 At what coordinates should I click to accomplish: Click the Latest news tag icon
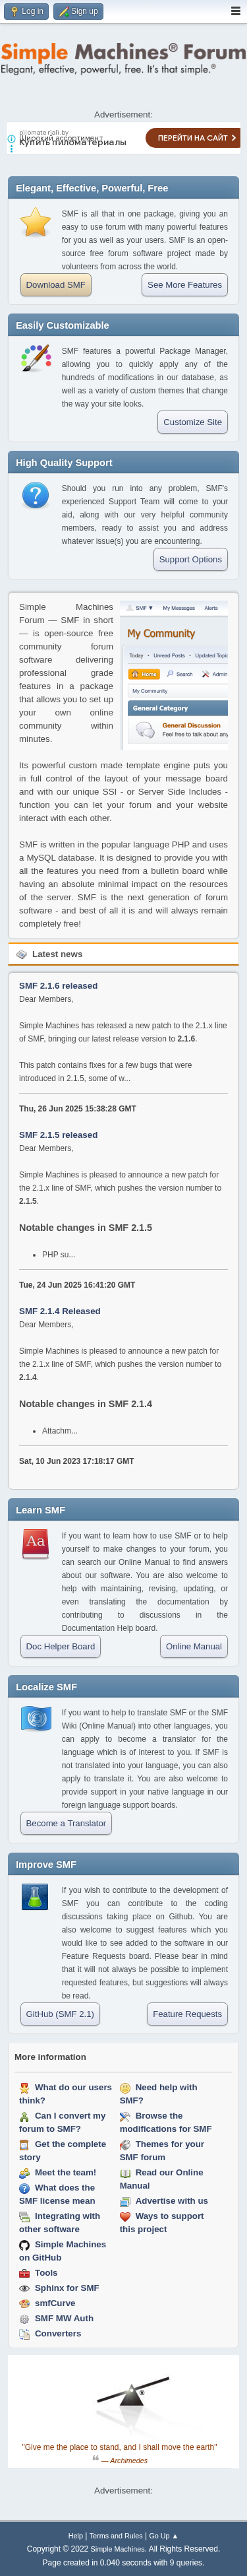pyautogui.click(x=21, y=954)
